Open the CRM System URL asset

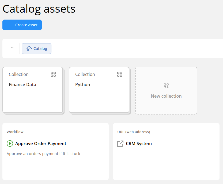[x=139, y=143]
